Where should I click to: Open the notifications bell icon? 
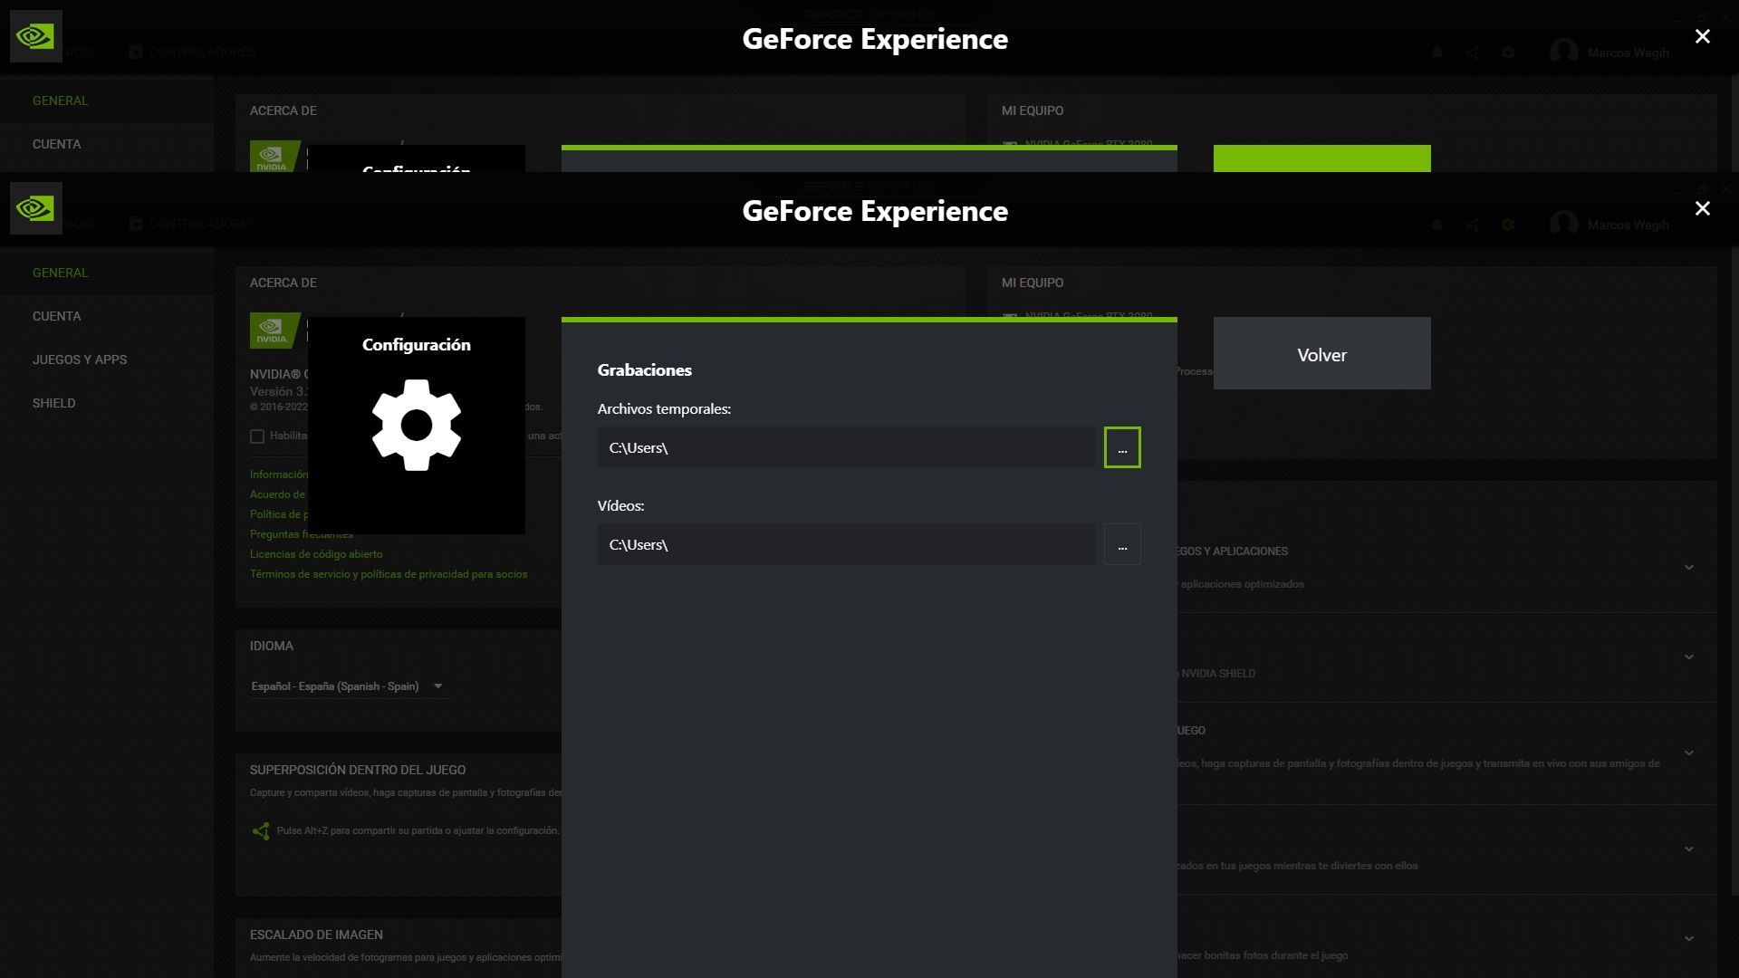pyautogui.click(x=1436, y=224)
